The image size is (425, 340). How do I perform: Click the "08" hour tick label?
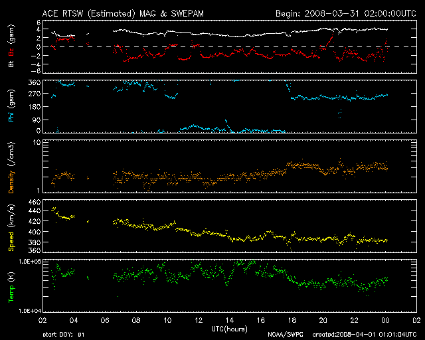[x=136, y=320]
